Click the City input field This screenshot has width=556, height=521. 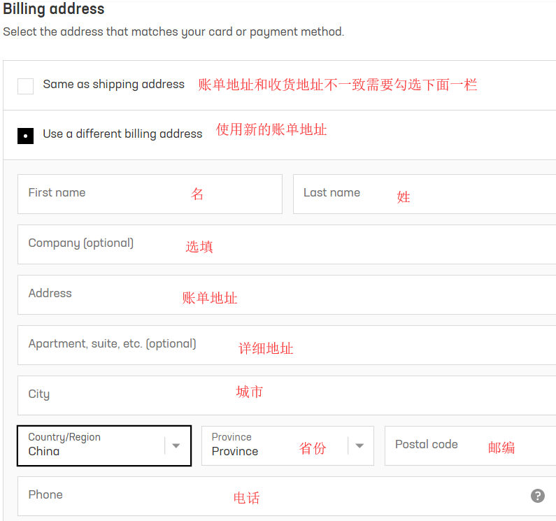pyautogui.click(x=287, y=395)
